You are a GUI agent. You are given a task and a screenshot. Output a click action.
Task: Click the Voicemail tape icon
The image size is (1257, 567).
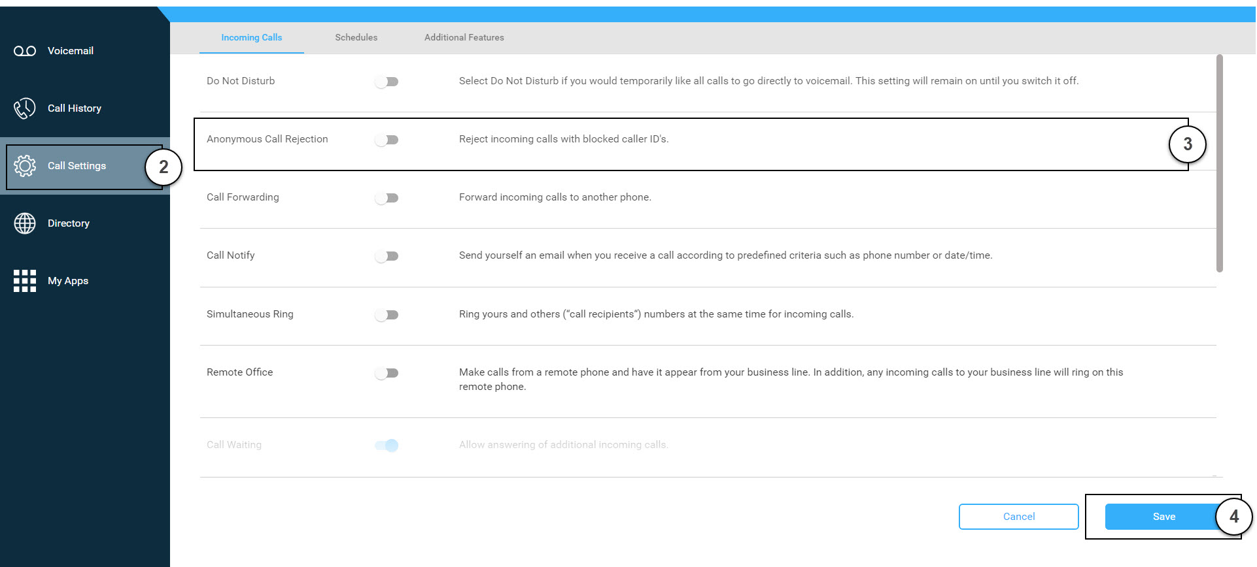[25, 51]
